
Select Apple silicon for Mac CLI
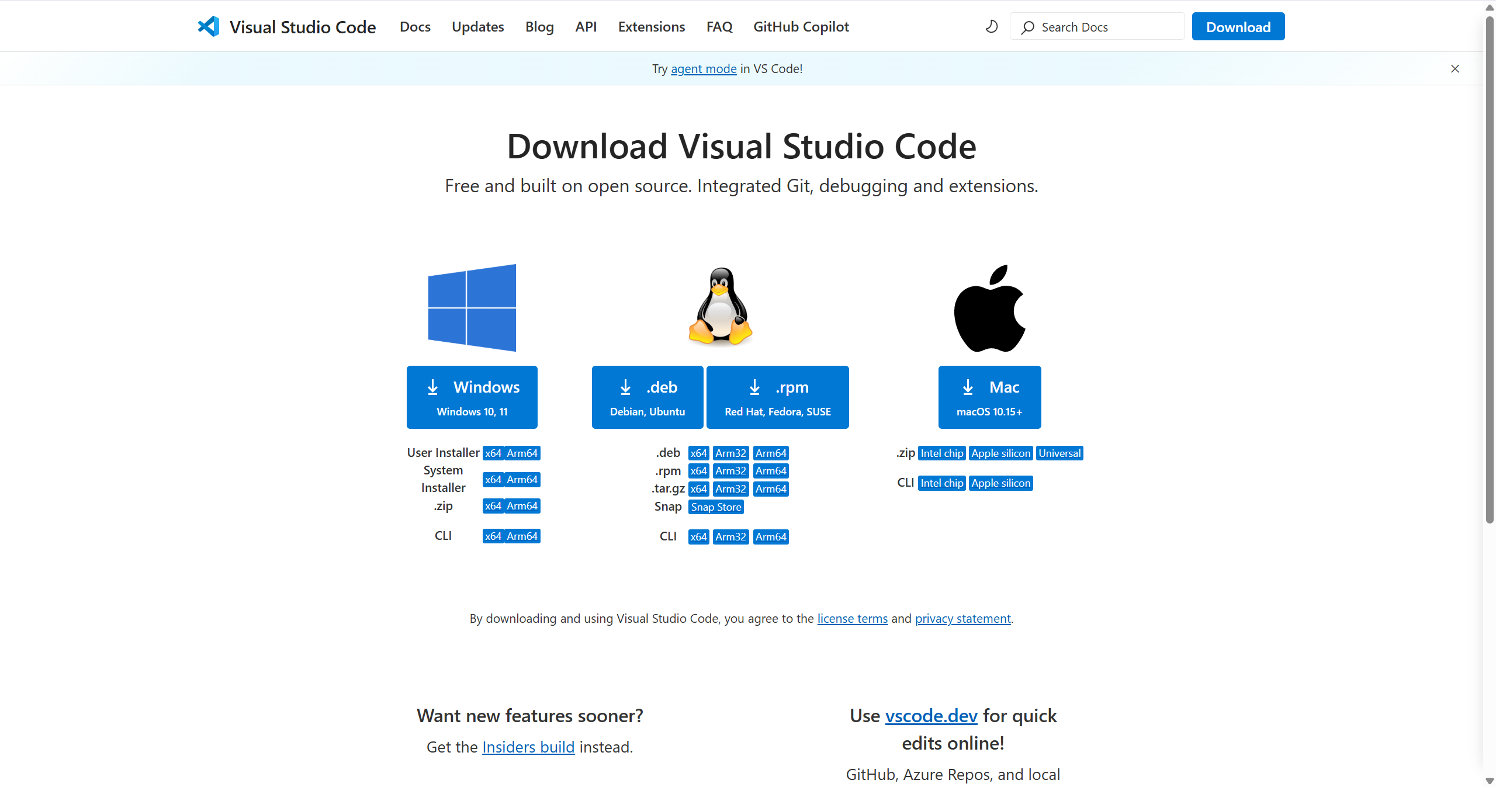1001,483
